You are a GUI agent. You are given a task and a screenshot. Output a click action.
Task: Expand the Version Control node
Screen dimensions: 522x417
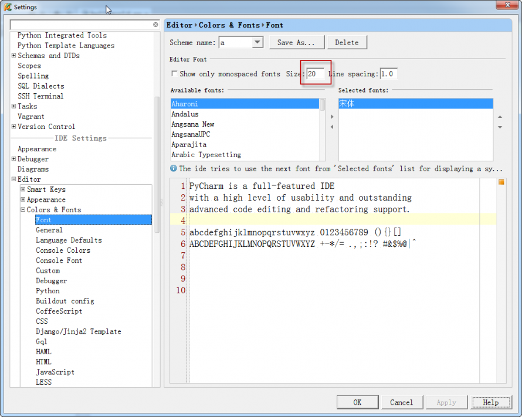[13, 127]
